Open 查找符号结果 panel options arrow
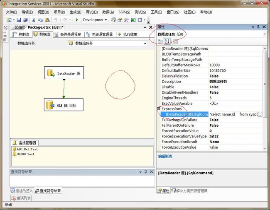270x210 pixels. coord(140,172)
